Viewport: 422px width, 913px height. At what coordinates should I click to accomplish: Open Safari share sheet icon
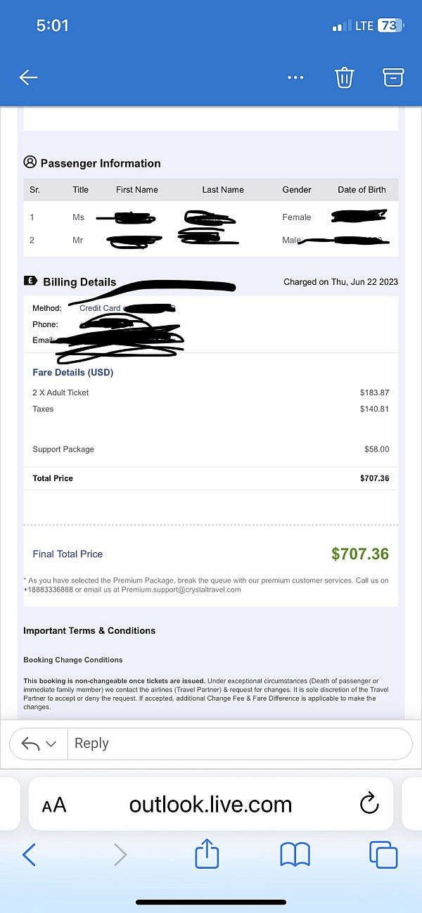point(207,855)
